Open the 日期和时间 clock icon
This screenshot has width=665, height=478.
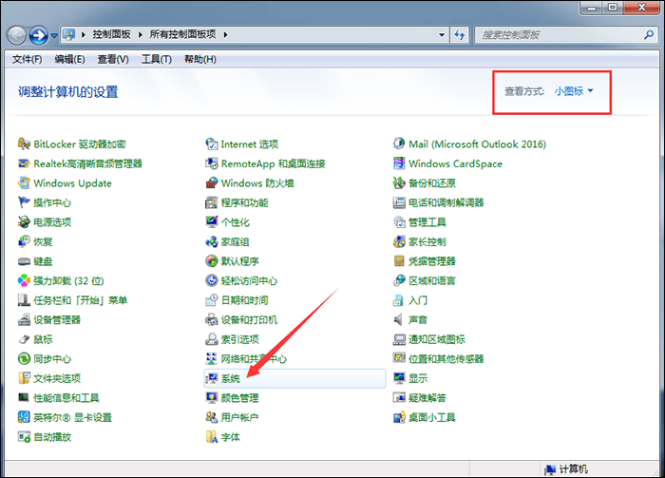211,300
